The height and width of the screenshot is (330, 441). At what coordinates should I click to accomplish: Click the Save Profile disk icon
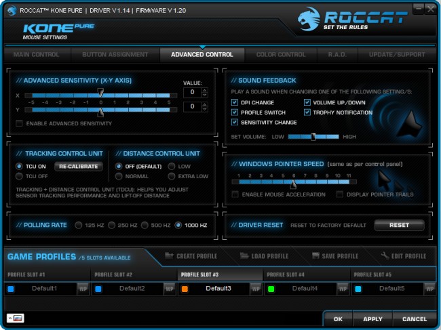(x=315, y=256)
